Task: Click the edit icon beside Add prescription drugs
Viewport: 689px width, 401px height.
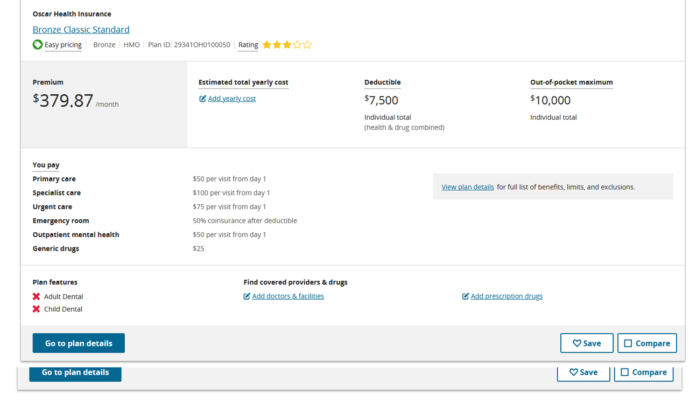Action: tap(466, 296)
